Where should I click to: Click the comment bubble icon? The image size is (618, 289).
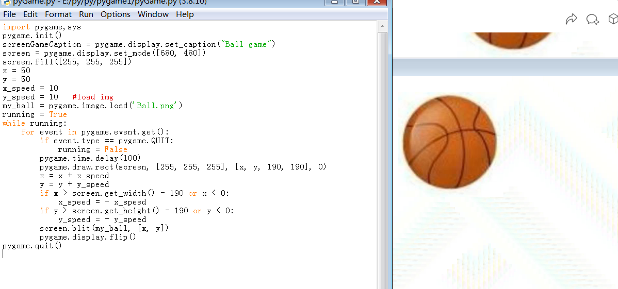tap(592, 19)
